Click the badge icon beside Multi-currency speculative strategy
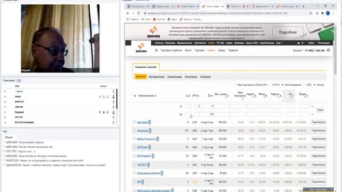Image resolution: width=342 pixels, height=192 pixels. [172, 190]
